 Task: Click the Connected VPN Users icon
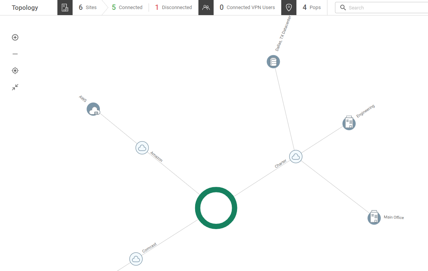tap(206, 7)
